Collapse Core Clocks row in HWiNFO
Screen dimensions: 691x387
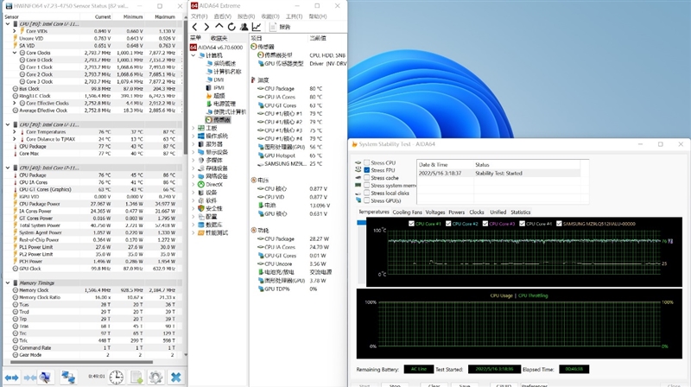(15, 53)
